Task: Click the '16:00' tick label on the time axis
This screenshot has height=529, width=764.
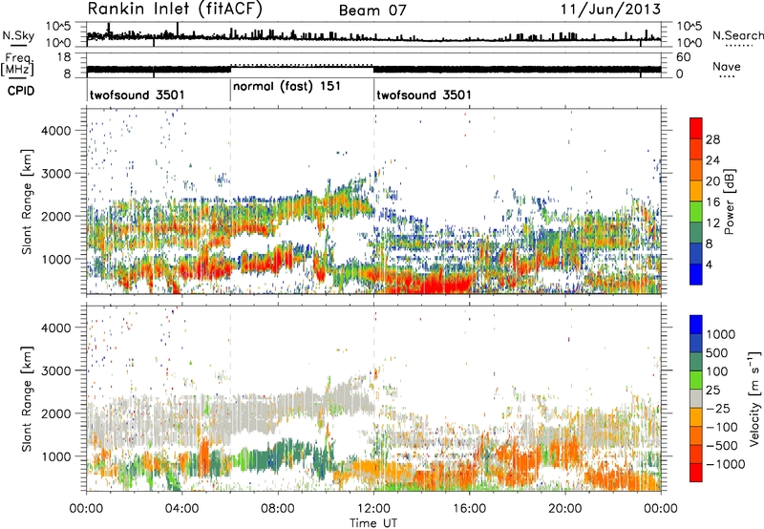Action: (x=469, y=509)
